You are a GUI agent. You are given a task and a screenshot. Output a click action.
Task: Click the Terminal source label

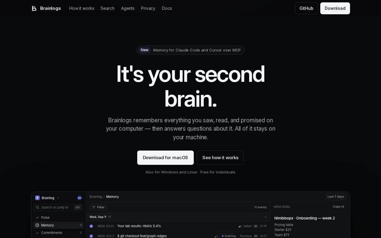tap(246, 236)
